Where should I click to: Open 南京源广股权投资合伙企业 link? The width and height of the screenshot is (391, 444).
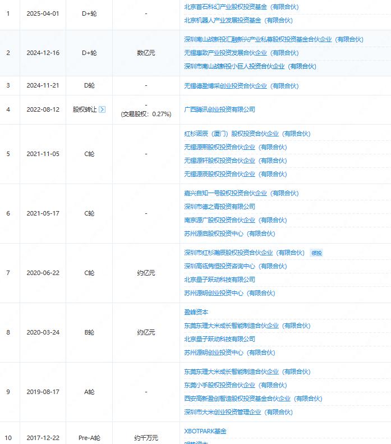tap(219, 220)
